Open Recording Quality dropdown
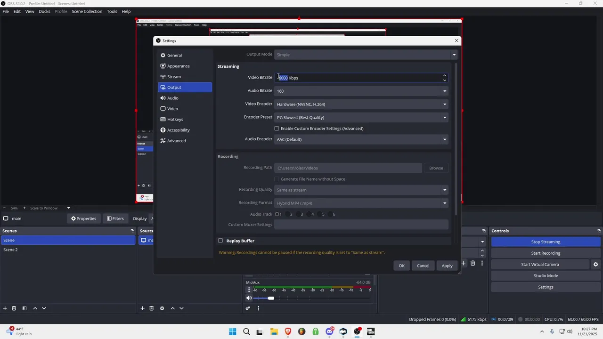The width and height of the screenshot is (603, 339). click(361, 190)
